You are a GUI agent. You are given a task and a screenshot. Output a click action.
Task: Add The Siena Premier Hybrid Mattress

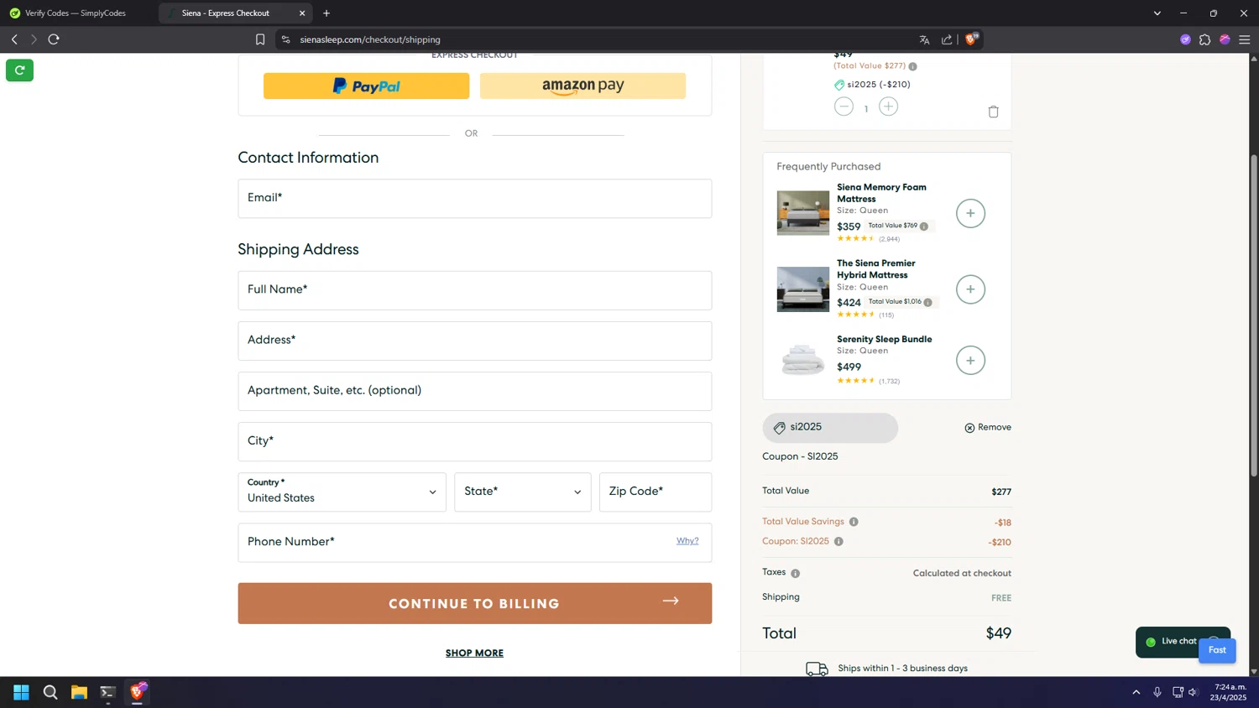[970, 289]
